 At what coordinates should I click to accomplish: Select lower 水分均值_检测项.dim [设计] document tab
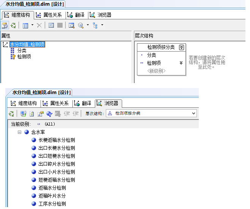41,93
